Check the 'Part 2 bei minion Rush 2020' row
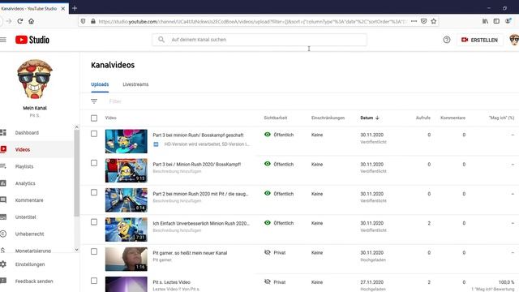This screenshot has height=292, width=519. pos(94,193)
